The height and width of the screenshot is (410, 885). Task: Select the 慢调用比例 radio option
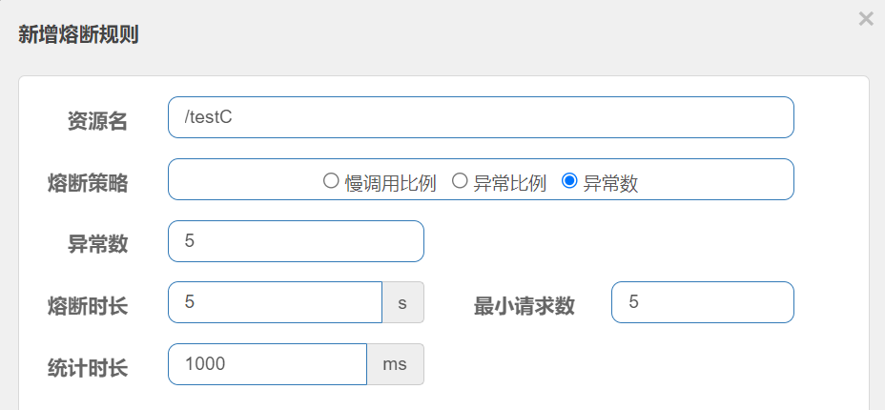pyautogui.click(x=330, y=181)
